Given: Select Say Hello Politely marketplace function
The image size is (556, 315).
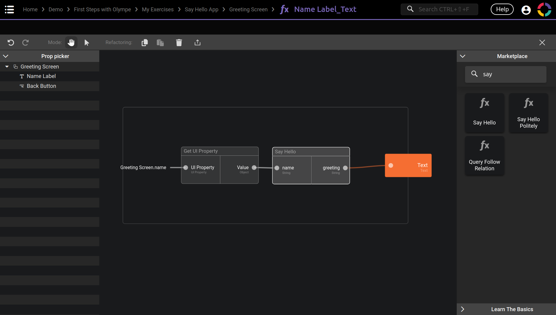Looking at the screenshot, I should tap(528, 113).
